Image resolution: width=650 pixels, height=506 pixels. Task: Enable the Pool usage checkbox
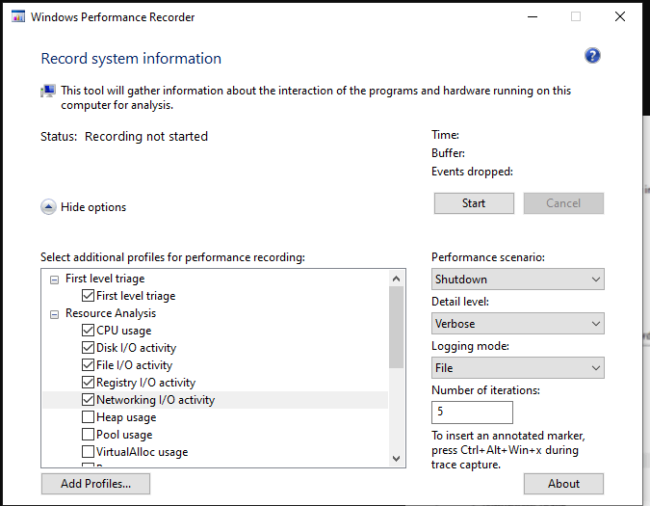tap(88, 434)
